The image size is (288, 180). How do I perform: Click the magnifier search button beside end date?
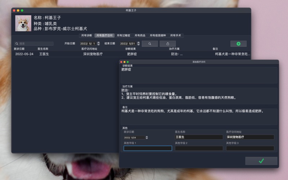(150, 44)
